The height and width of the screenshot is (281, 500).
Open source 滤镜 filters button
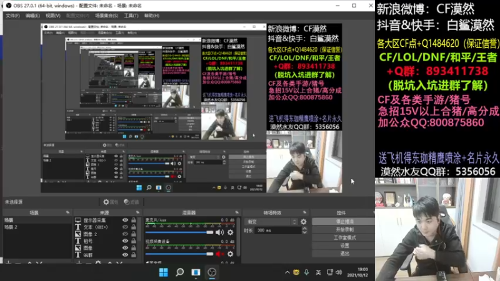131,202
